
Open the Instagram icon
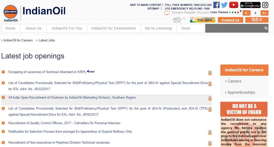point(265,5)
